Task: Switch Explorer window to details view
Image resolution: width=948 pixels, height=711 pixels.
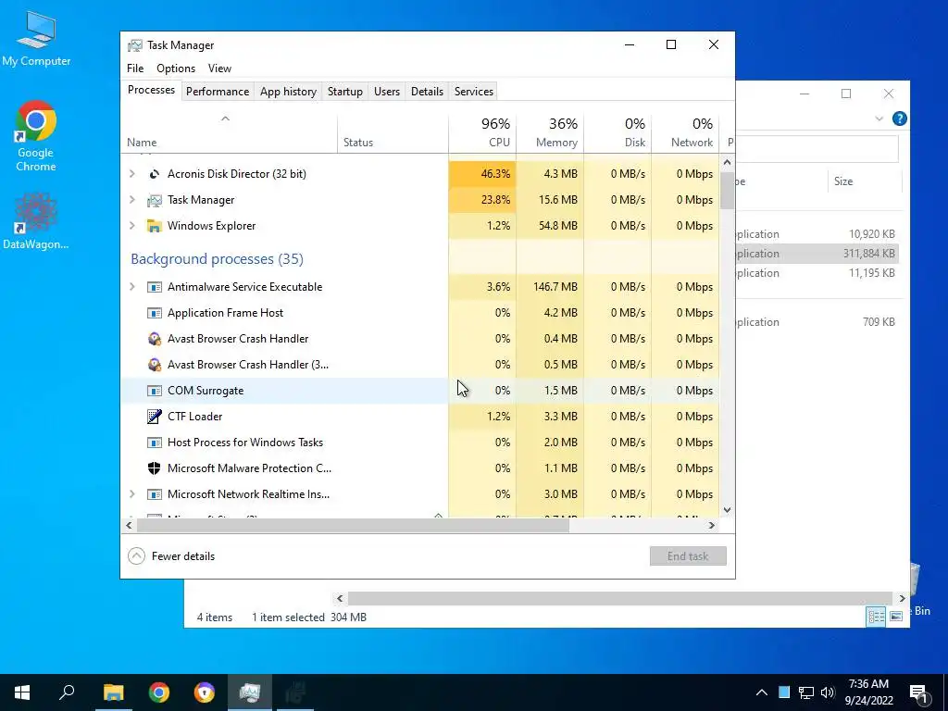Action: point(876,616)
